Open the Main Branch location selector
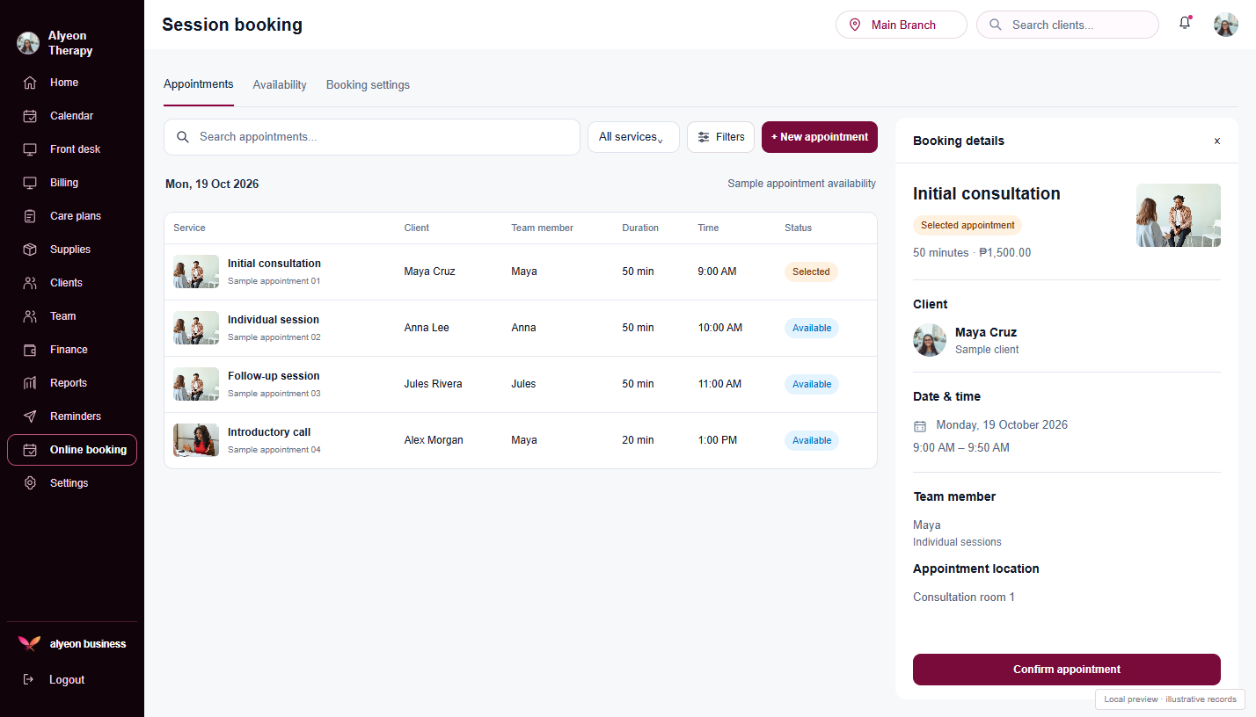Image resolution: width=1256 pixels, height=717 pixels. tap(901, 25)
